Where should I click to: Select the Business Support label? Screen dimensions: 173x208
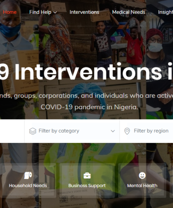[x=87, y=185]
